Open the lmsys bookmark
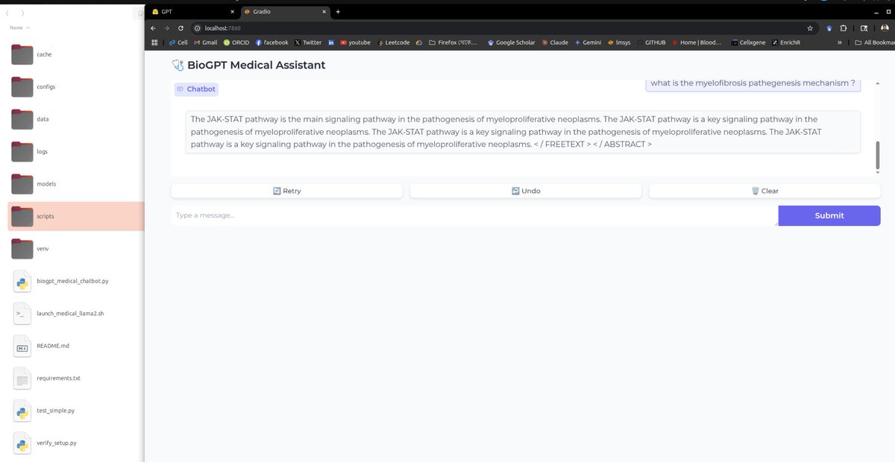Viewport: 895px width, 462px height. point(619,42)
